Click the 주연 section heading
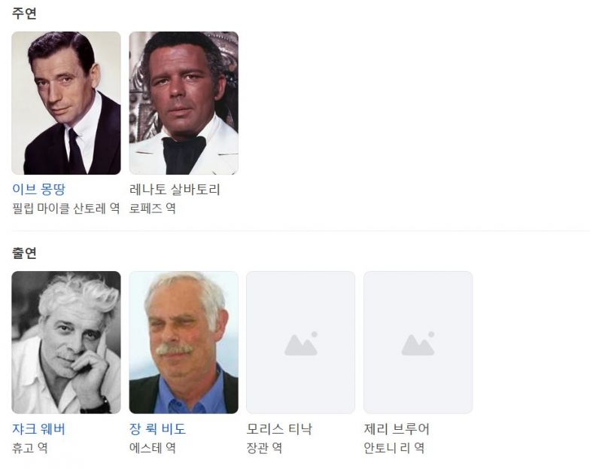602x469 pixels. coord(24,13)
